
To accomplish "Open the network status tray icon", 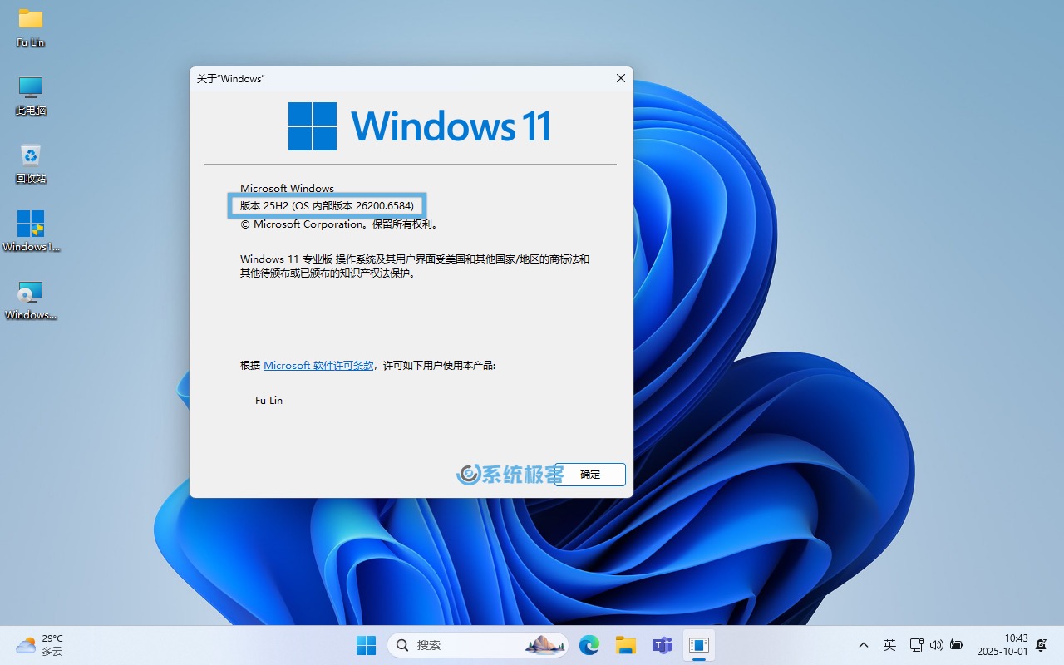I will [x=916, y=645].
